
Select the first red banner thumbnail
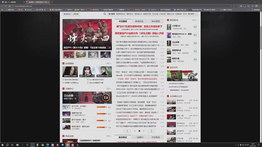pos(69,55)
